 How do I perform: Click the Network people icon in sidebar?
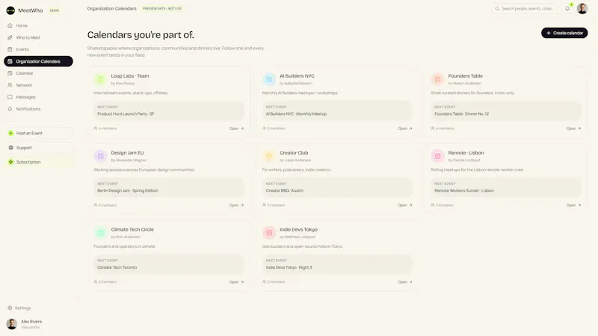(x=10, y=85)
